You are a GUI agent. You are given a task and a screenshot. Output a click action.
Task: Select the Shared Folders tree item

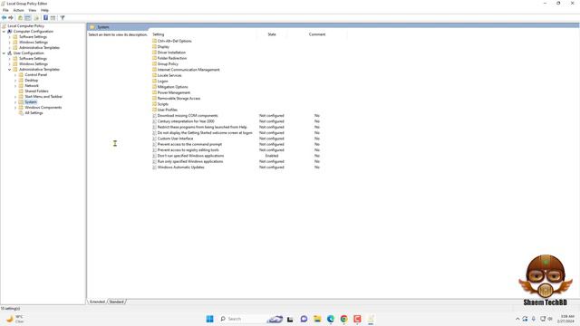click(x=36, y=91)
